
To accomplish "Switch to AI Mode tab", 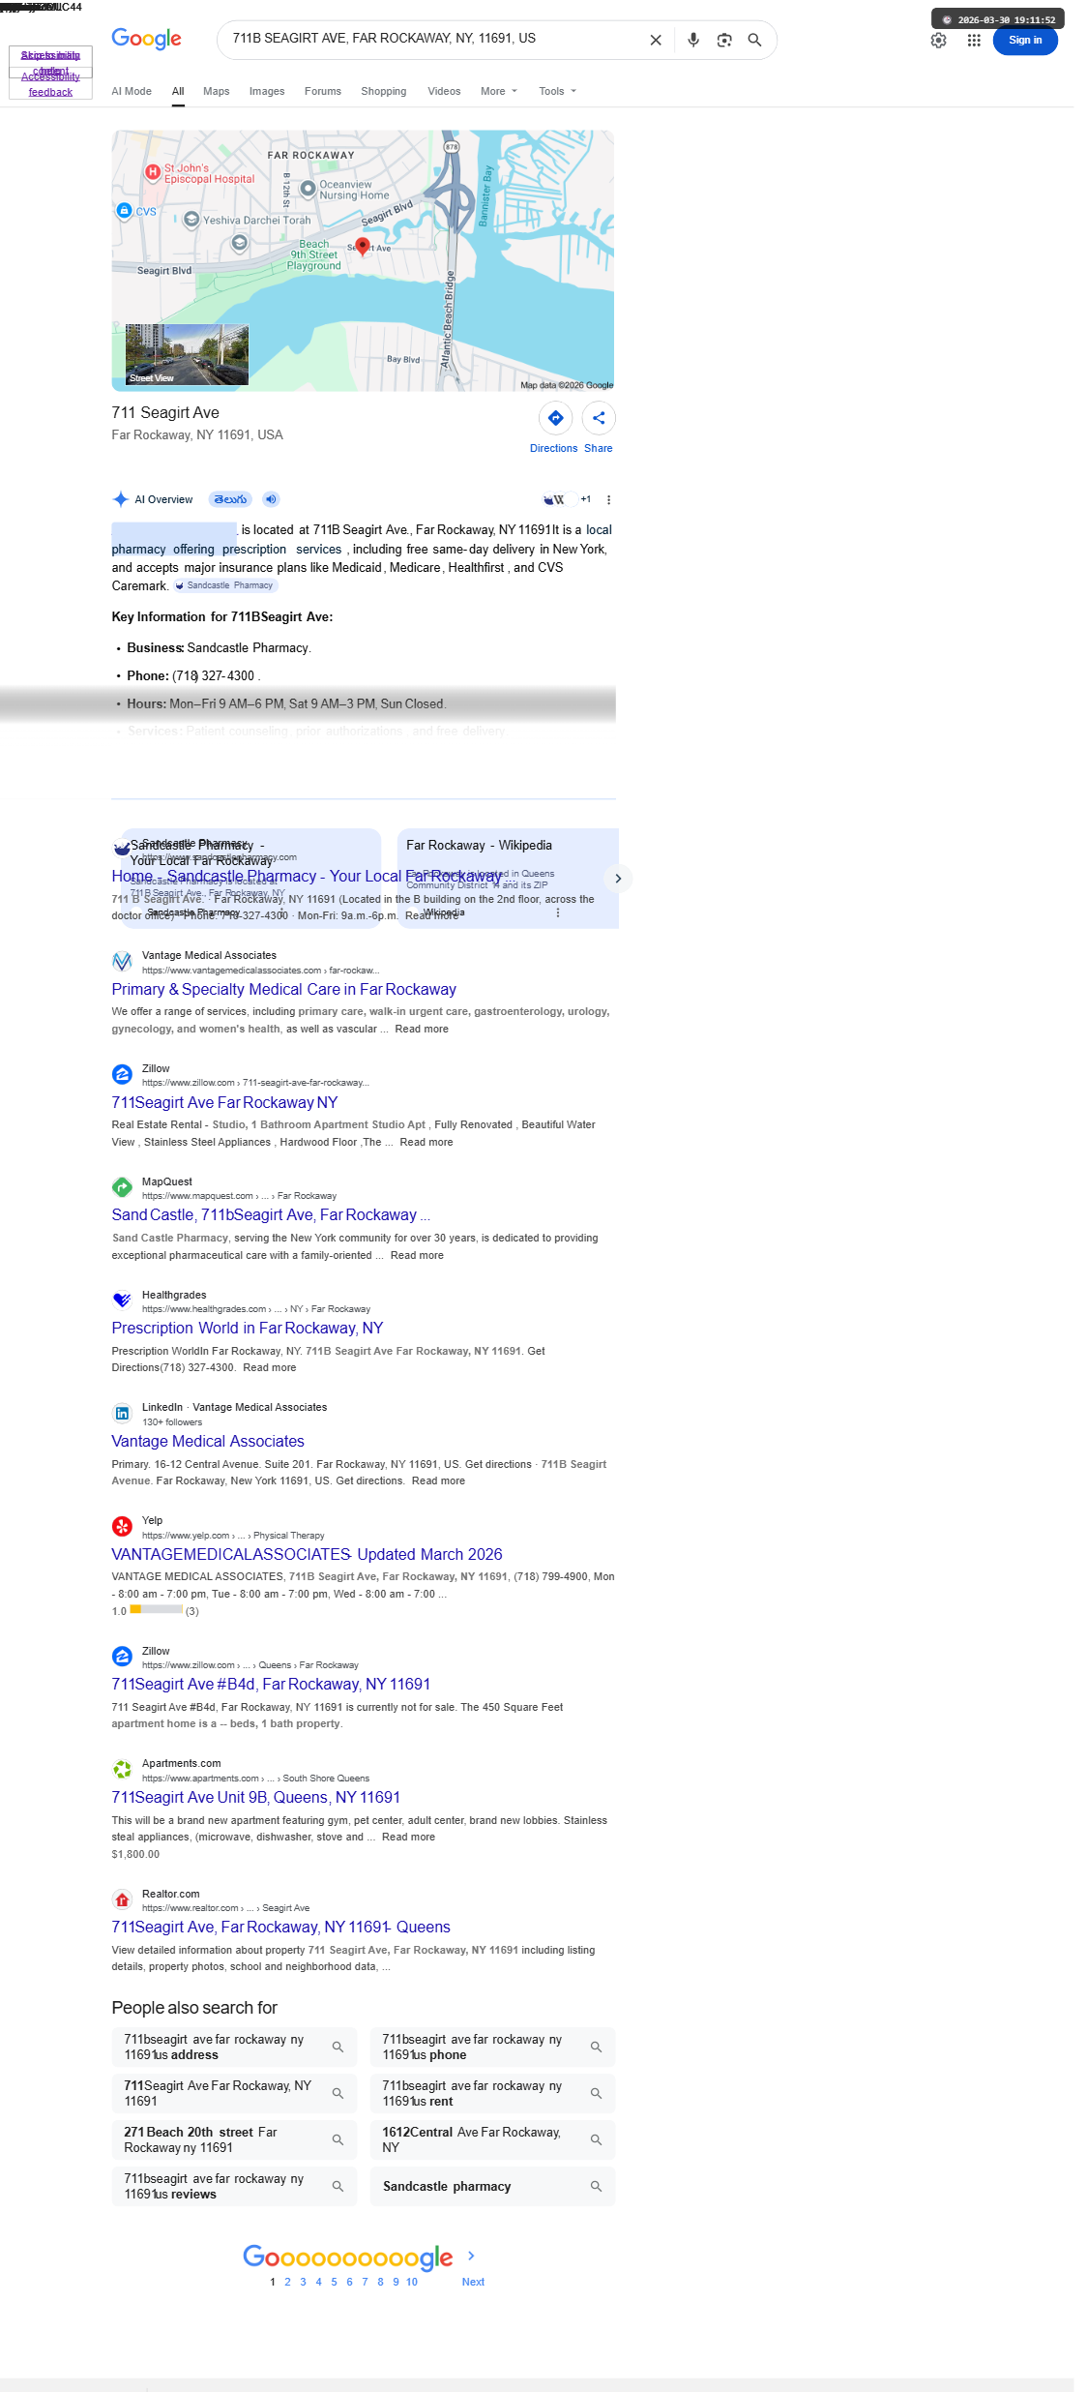I will (x=132, y=91).
